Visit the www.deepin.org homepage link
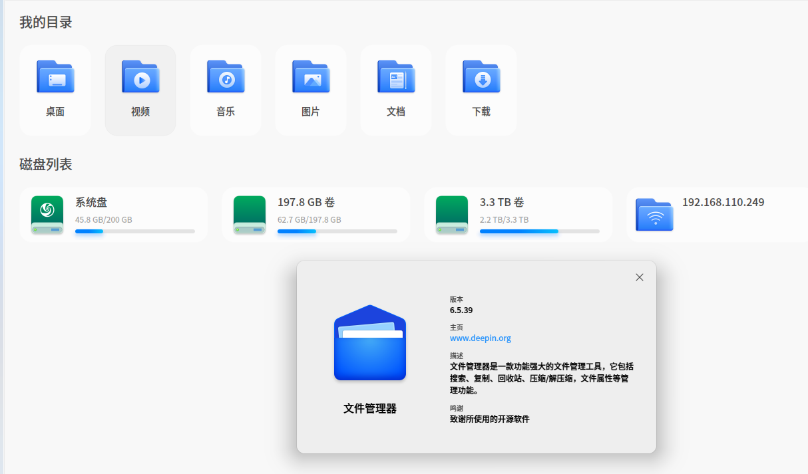 pyautogui.click(x=481, y=338)
